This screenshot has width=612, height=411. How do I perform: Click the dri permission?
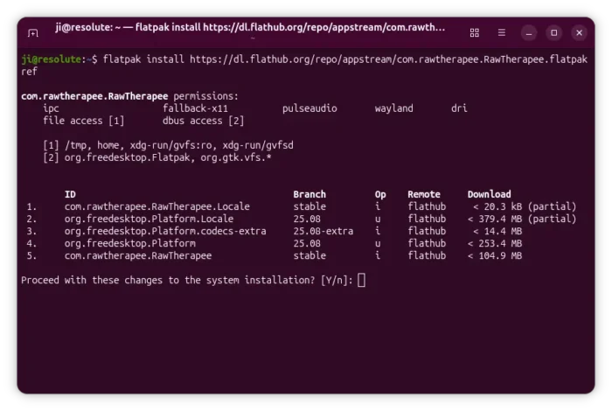point(459,108)
